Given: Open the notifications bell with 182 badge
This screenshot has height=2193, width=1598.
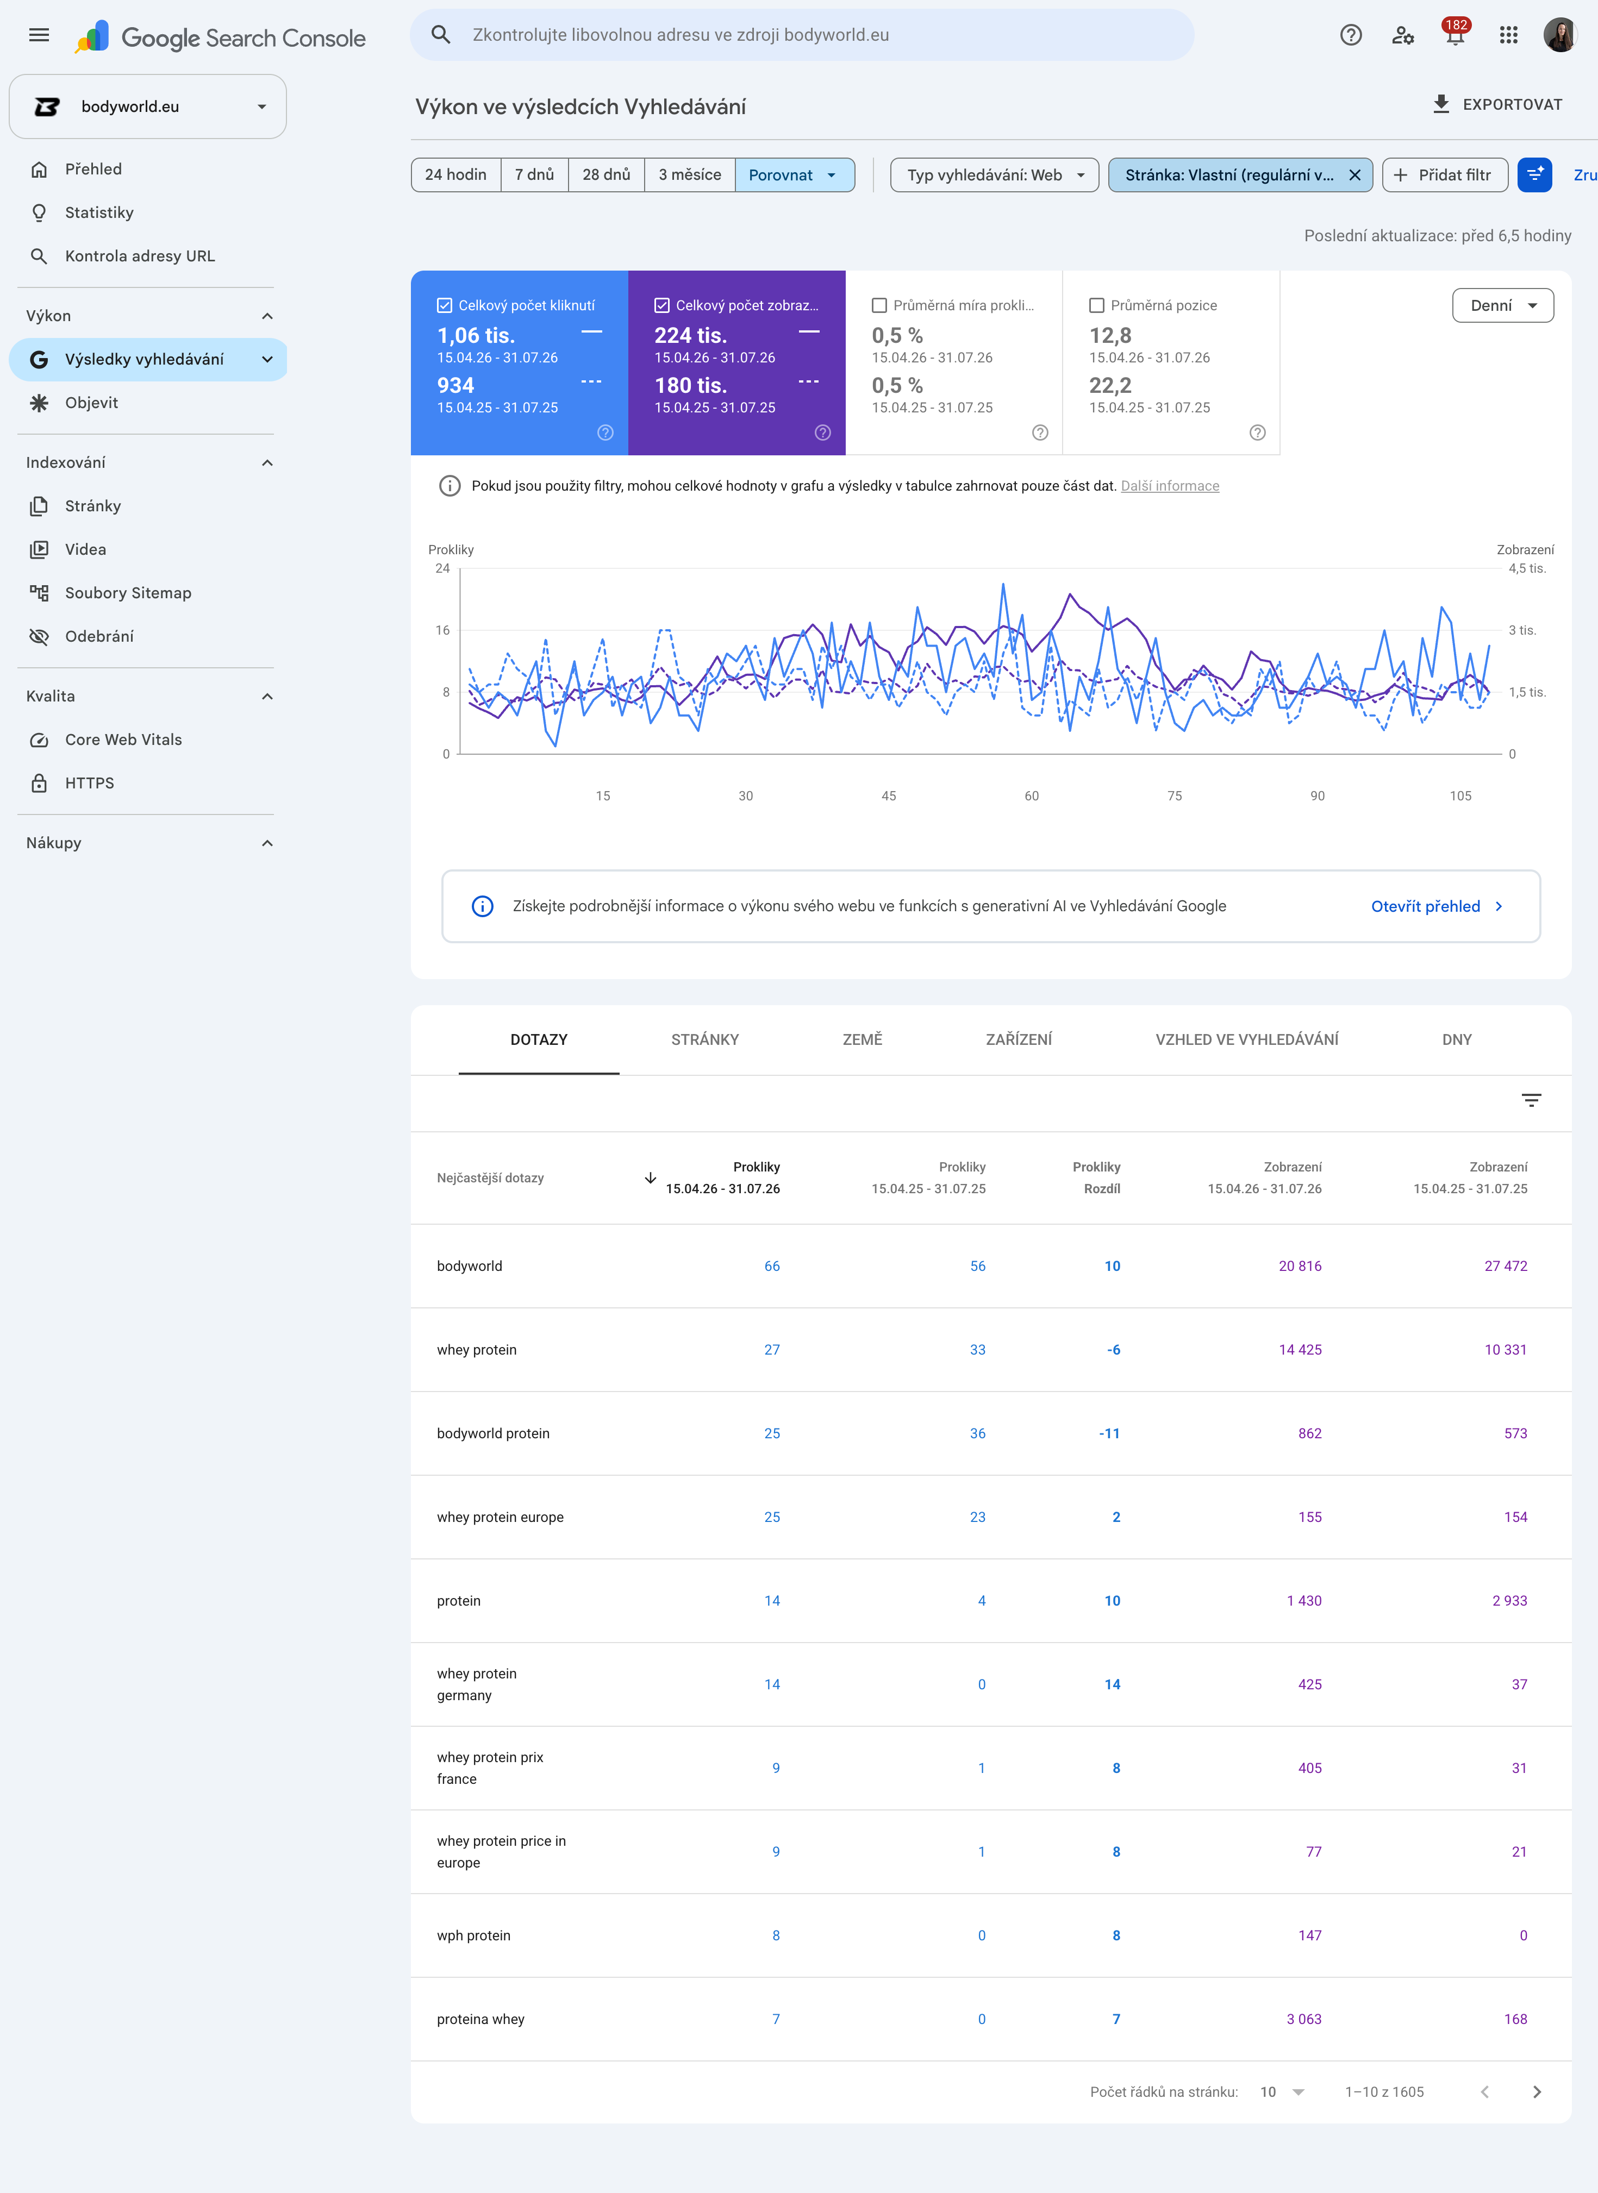Looking at the screenshot, I should point(1455,35).
